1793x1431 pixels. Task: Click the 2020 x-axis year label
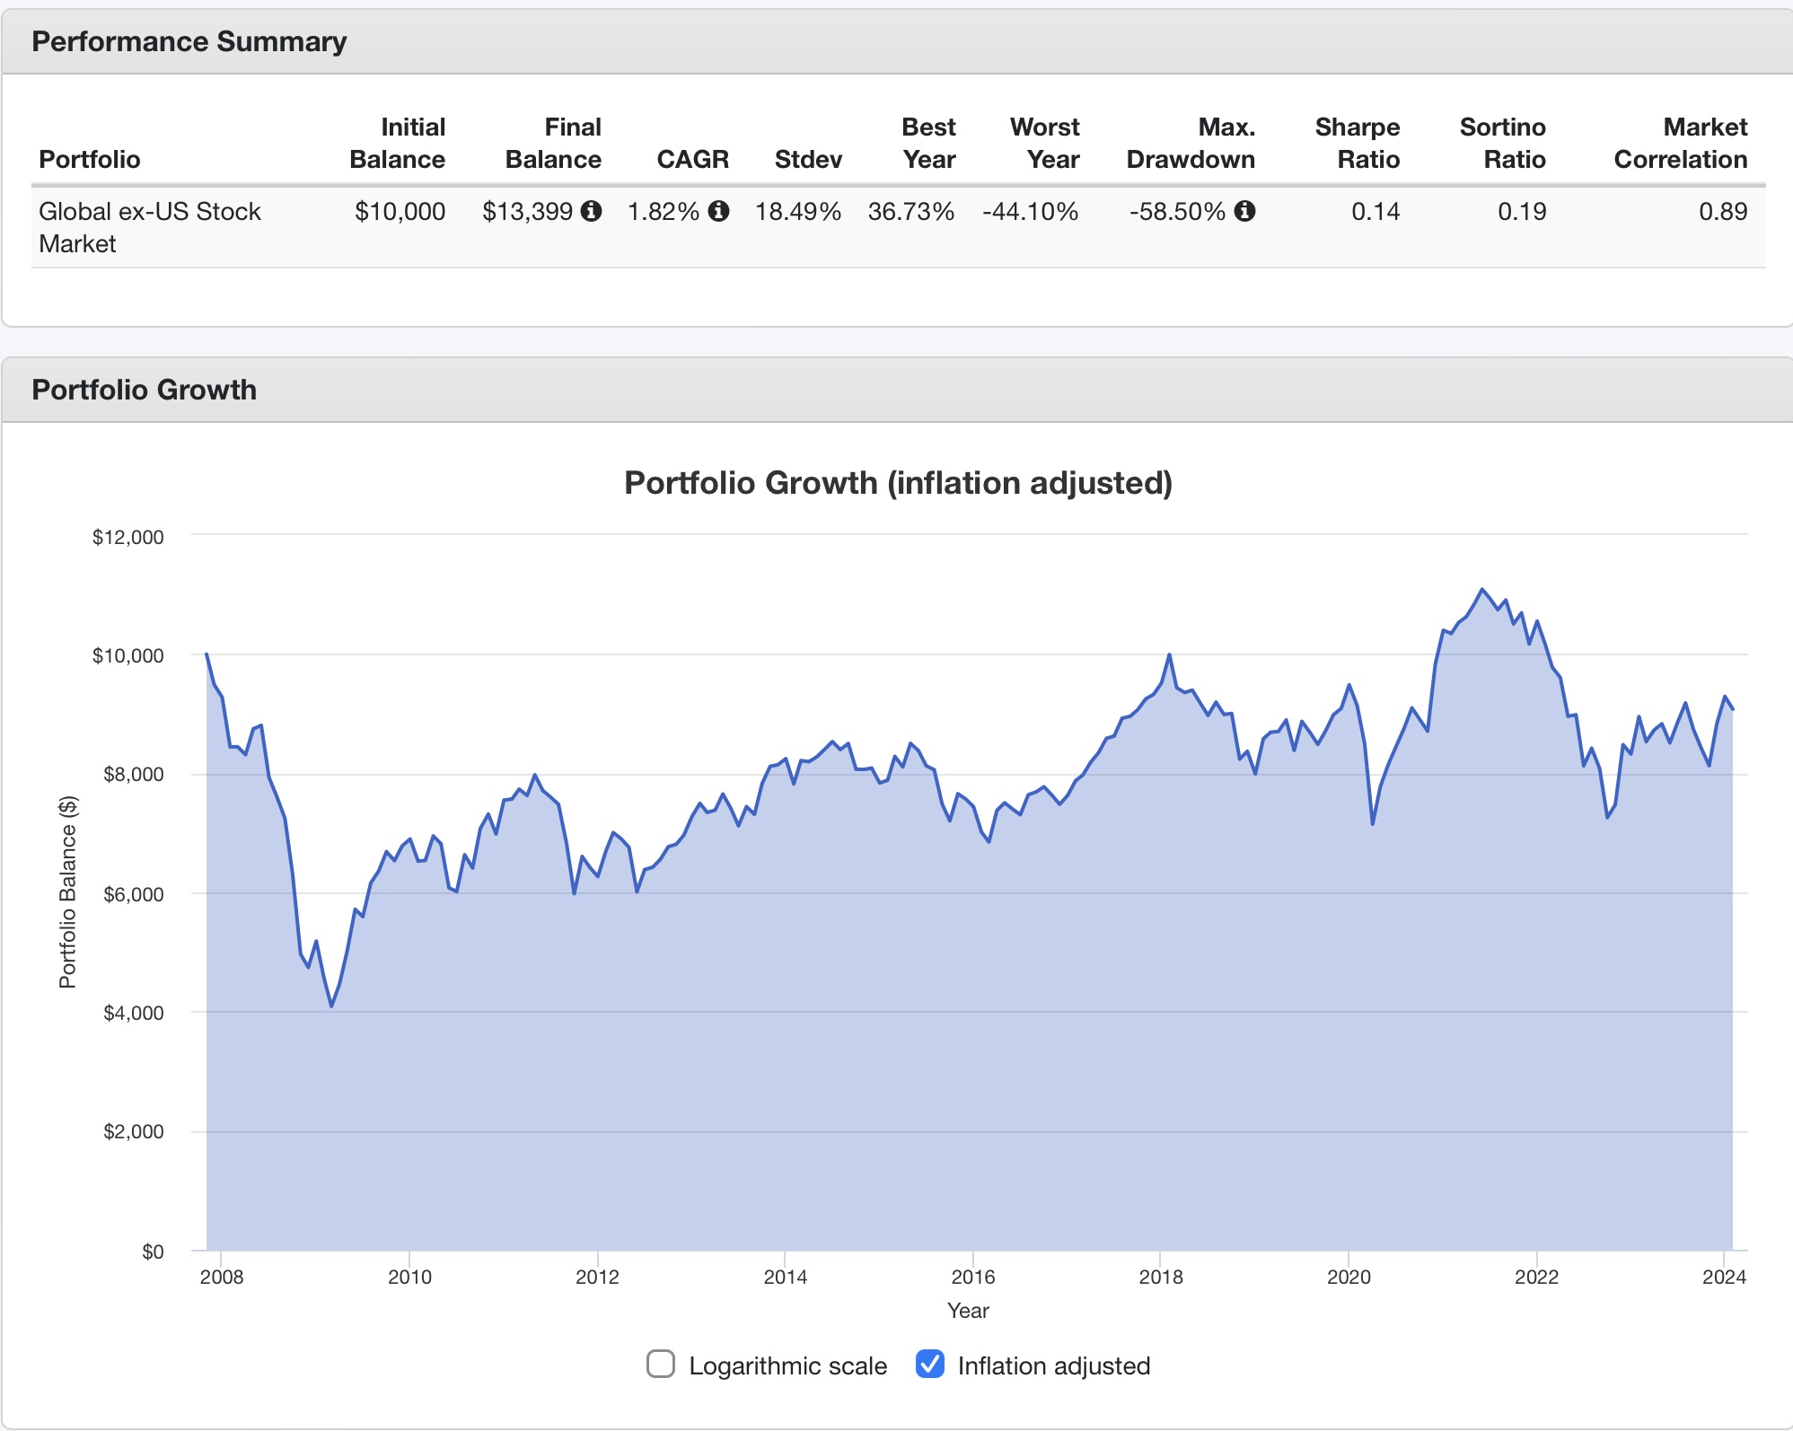[1348, 1277]
